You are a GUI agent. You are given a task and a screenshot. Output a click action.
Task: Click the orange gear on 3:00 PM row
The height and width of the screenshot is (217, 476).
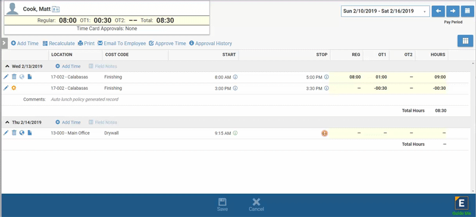click(14, 88)
